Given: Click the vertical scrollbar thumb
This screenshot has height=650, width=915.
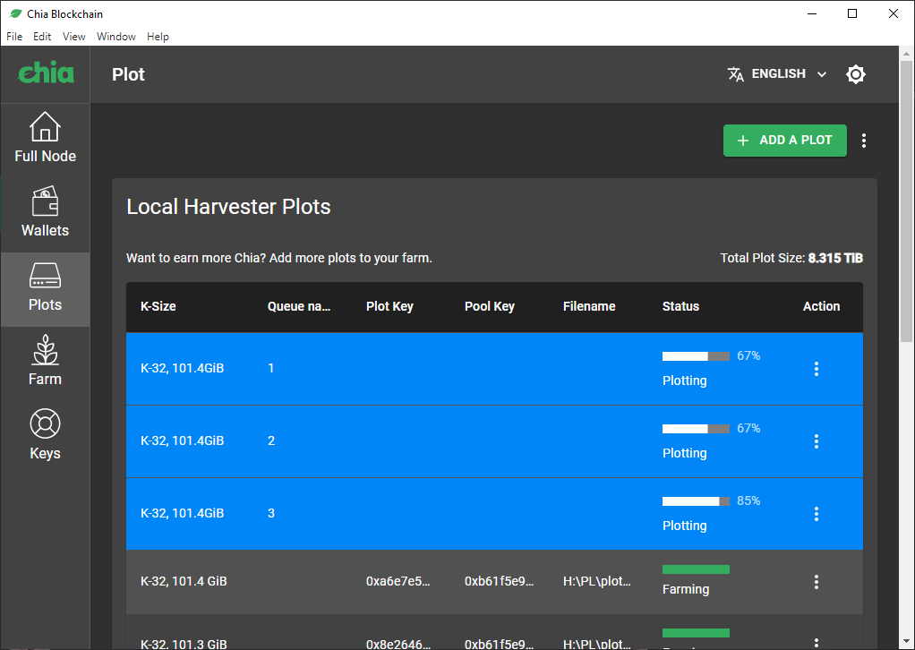Looking at the screenshot, I should (x=906, y=201).
